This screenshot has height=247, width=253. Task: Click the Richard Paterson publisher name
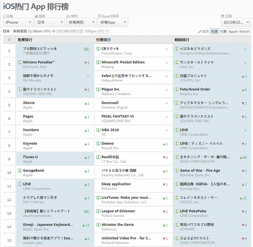click(x=115, y=243)
